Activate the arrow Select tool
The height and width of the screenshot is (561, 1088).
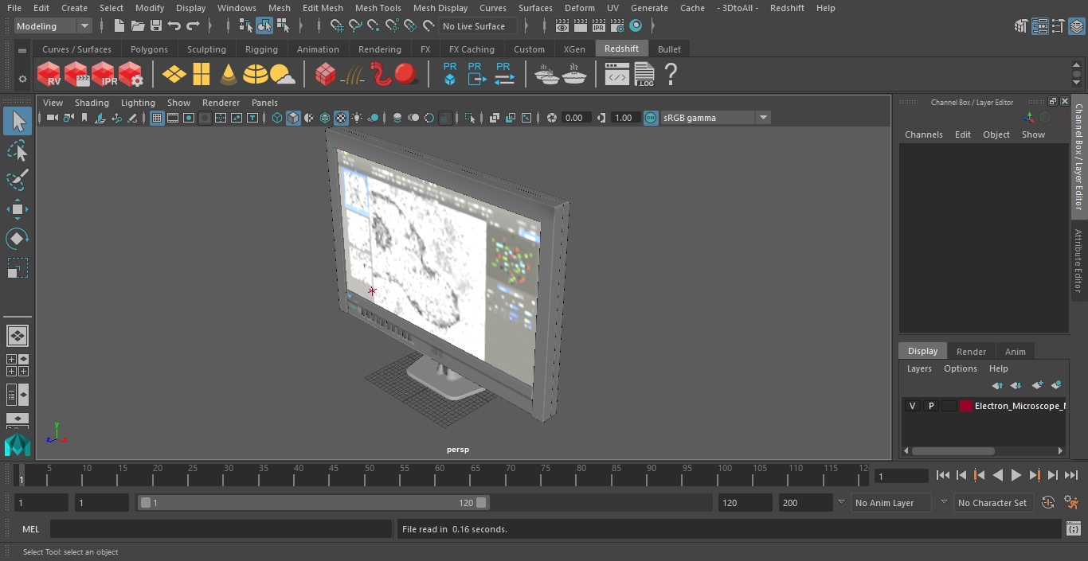[17, 121]
